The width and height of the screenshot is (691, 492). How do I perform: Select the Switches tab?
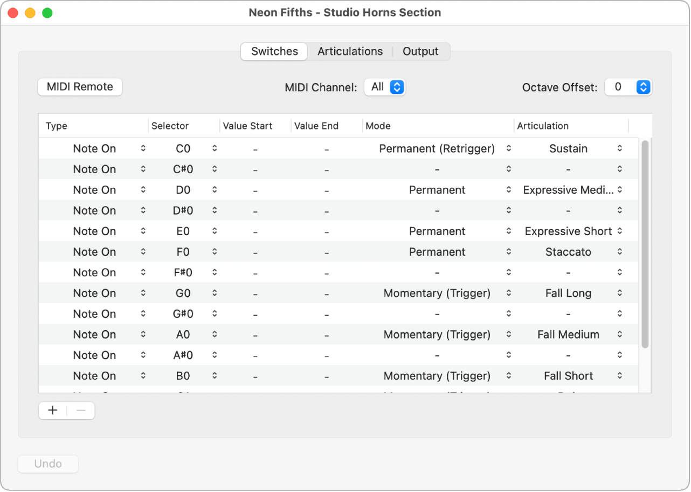tap(274, 51)
